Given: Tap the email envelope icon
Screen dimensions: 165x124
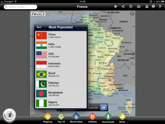Looking at the screenshot, I should pyautogui.click(x=139, y=6).
